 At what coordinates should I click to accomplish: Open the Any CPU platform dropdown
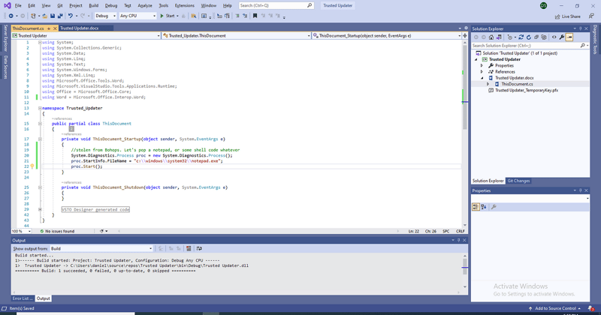pyautogui.click(x=137, y=16)
